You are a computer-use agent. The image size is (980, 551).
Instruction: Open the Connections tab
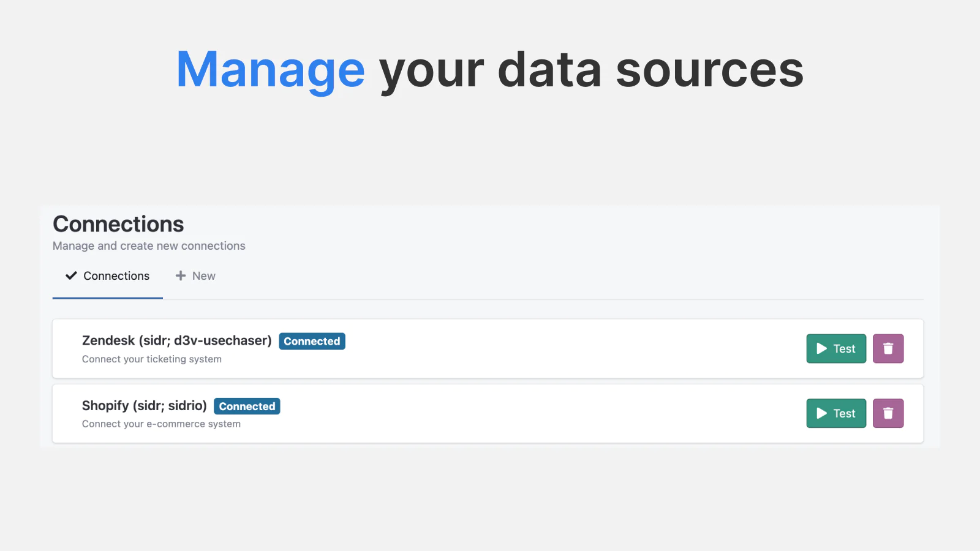point(108,276)
